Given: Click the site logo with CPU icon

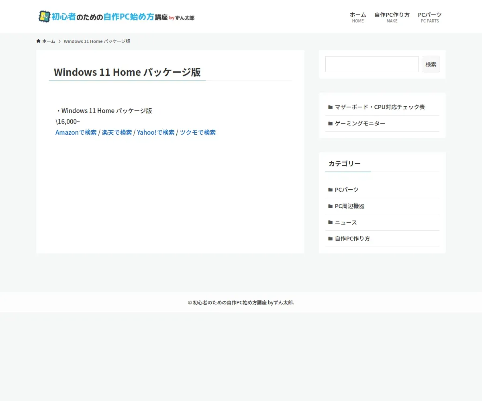Looking at the screenshot, I should [116, 16].
